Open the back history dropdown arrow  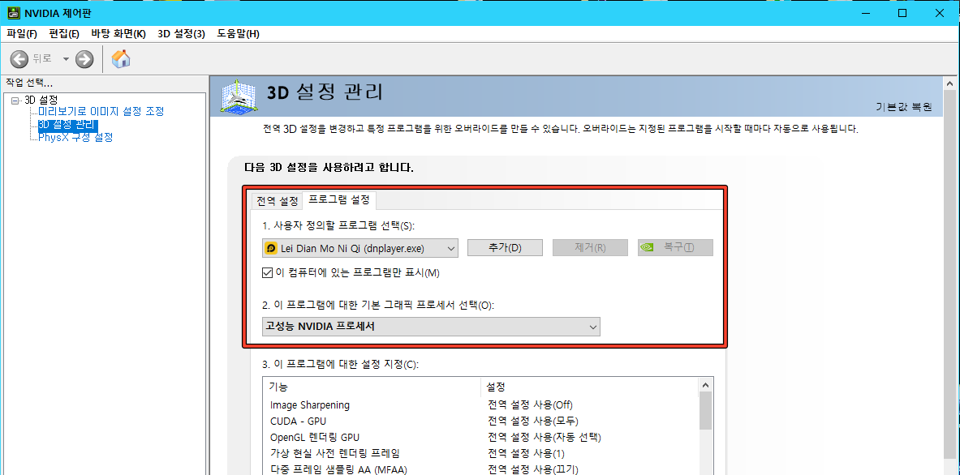click(66, 59)
